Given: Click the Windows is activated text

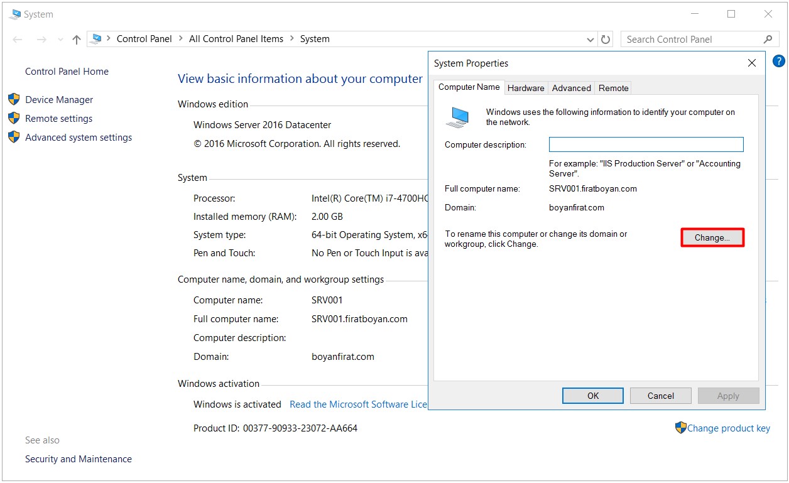Looking at the screenshot, I should coord(237,404).
